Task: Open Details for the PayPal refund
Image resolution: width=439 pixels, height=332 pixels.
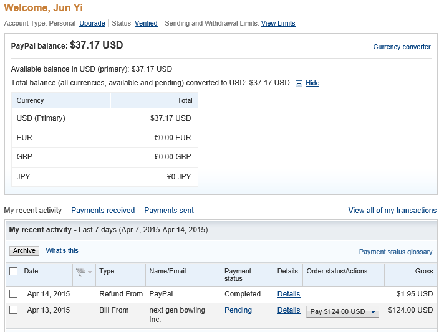Action: click(x=289, y=294)
